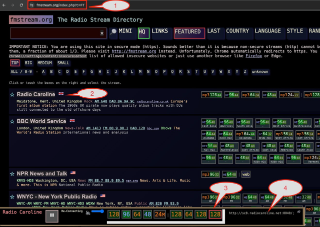Open the STYLE filter menu

(294, 31)
